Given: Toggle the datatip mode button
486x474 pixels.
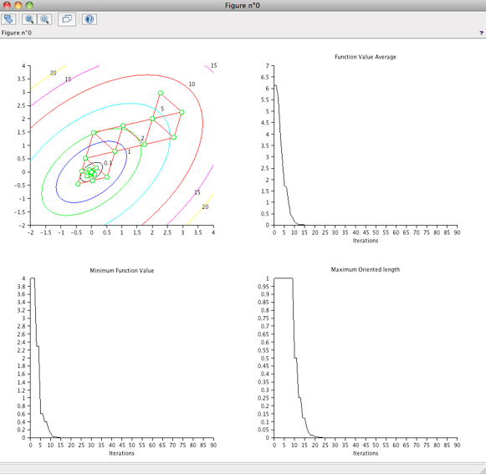Looking at the screenshot, I should (67, 19).
